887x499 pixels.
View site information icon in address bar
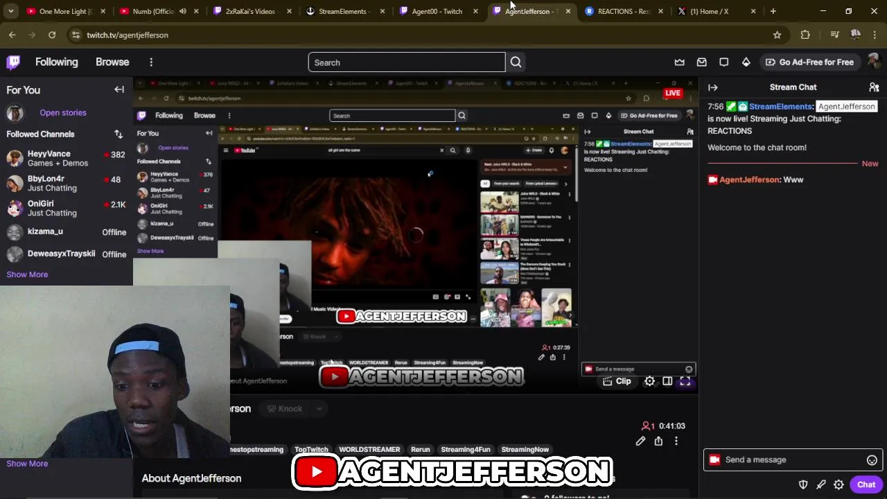(76, 35)
